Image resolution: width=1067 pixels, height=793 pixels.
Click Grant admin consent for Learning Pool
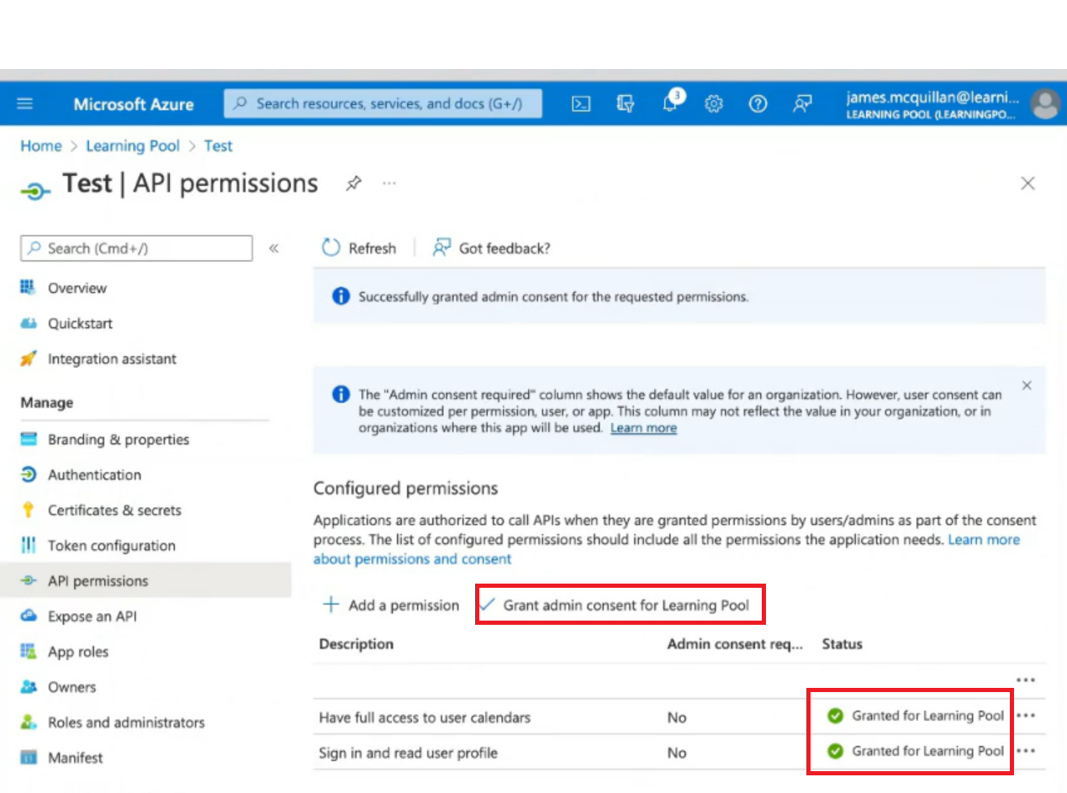coord(615,605)
